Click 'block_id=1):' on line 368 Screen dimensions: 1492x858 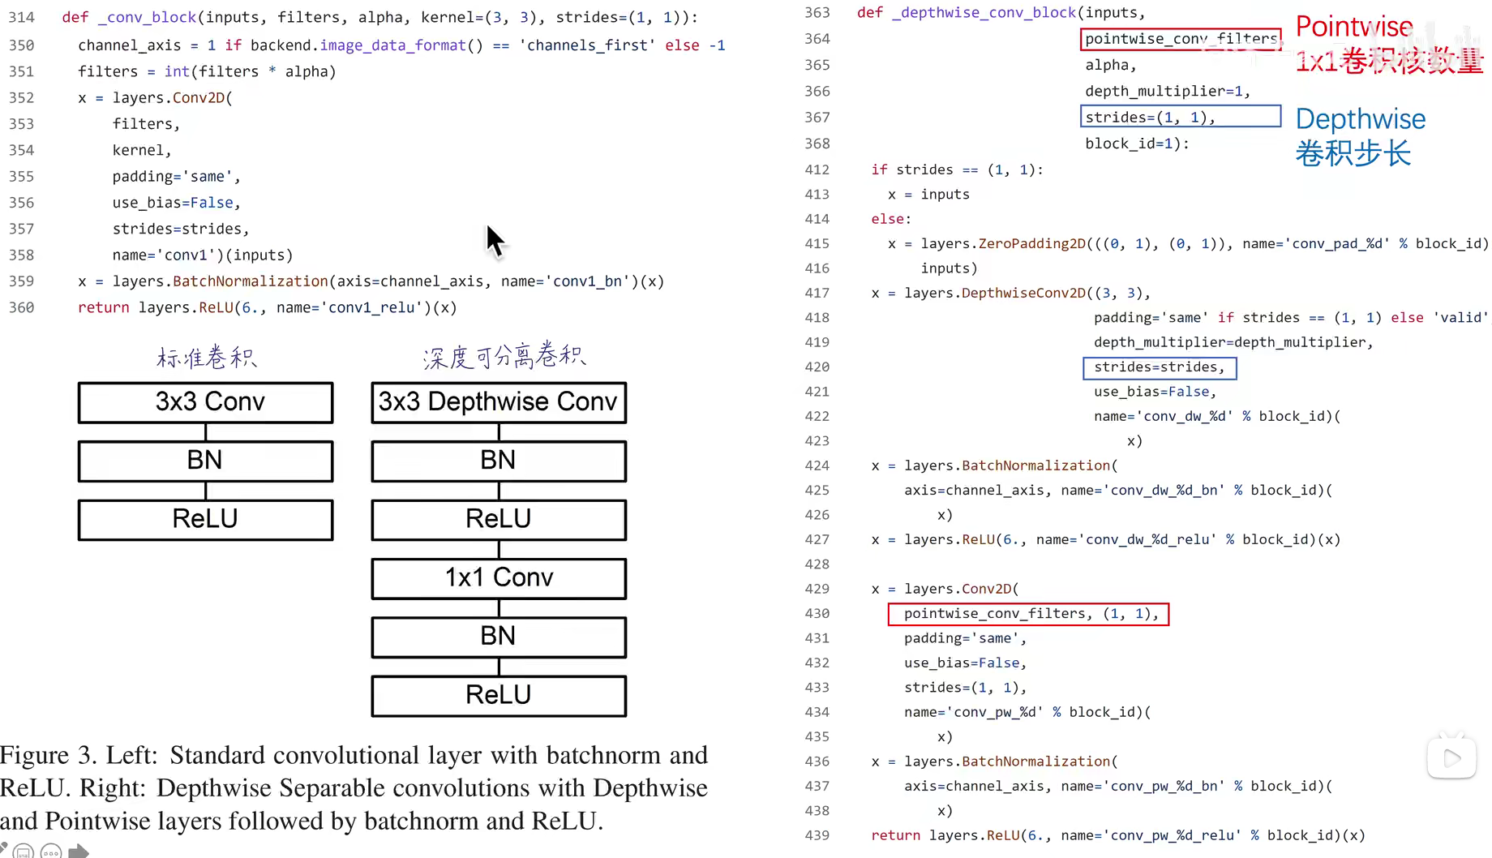tap(1137, 144)
